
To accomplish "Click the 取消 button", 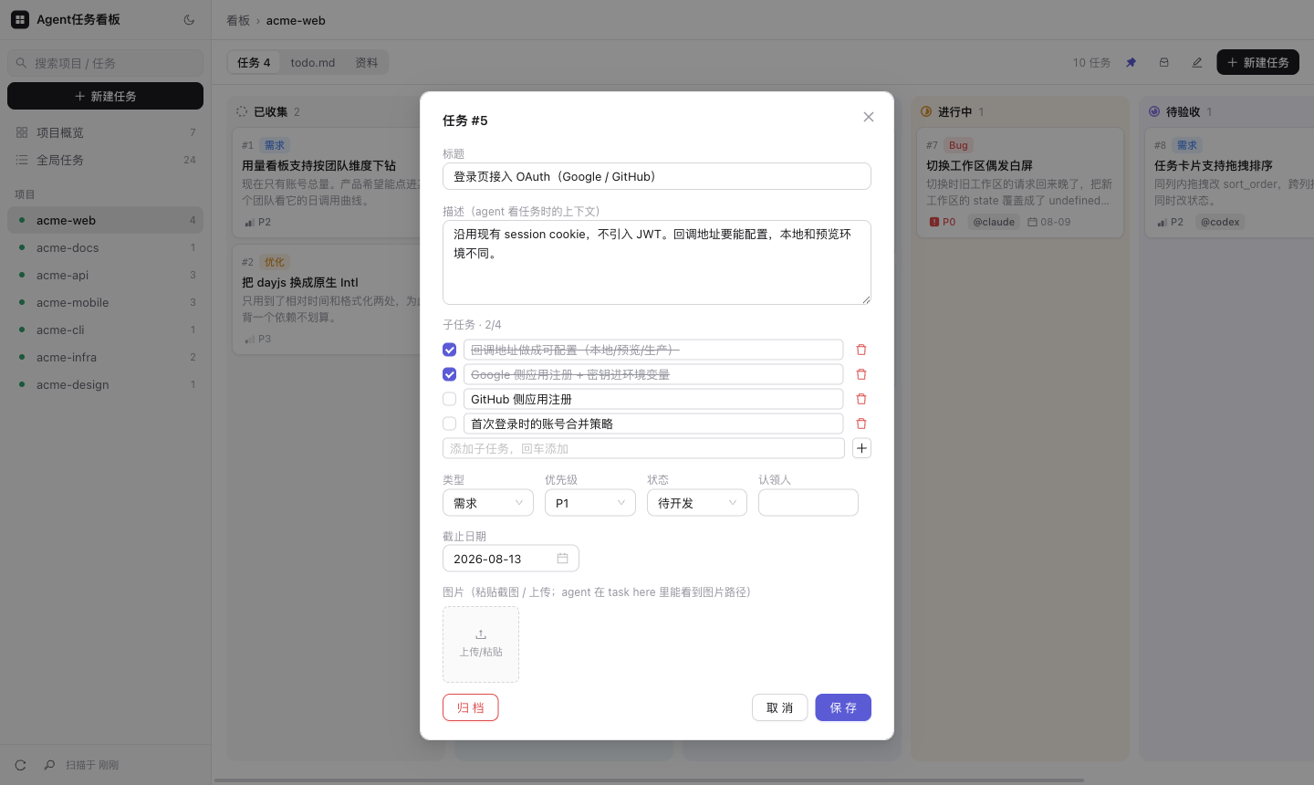I will 780,707.
